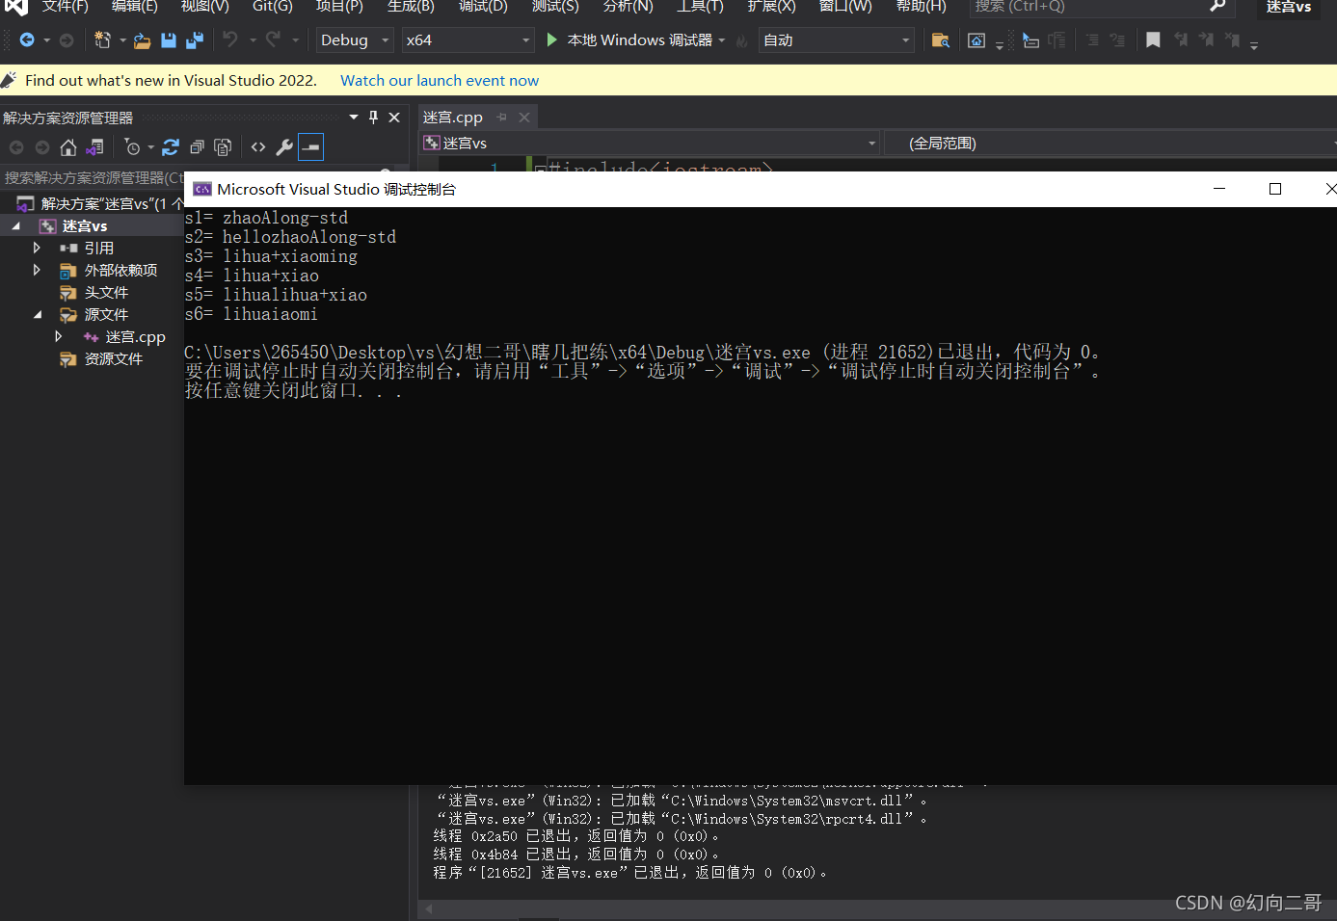Viewport: 1337px width, 921px height.
Task: Click the new project toolbar icon
Action: [101, 40]
